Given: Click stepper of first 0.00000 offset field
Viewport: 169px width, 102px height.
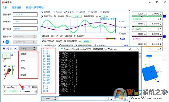Looking at the screenshot, I should pyautogui.click(x=161, y=14).
